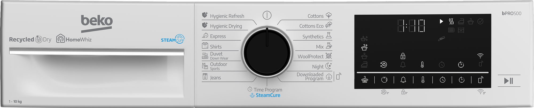
Task: Tap the Start/Pause button
Action: coord(509,81)
